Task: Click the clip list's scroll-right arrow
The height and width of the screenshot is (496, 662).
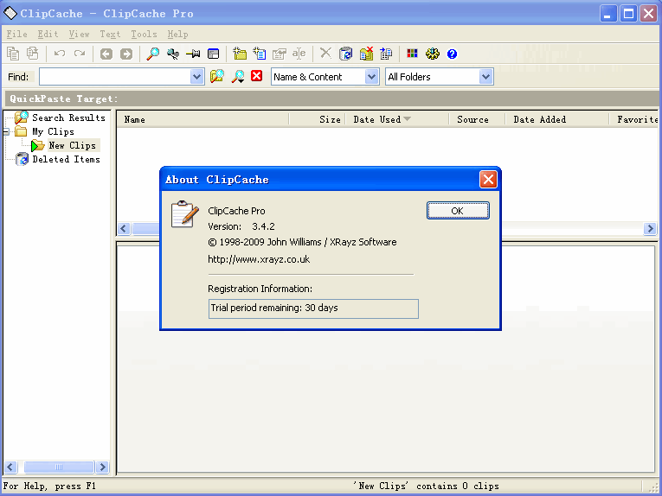Action: click(x=650, y=229)
